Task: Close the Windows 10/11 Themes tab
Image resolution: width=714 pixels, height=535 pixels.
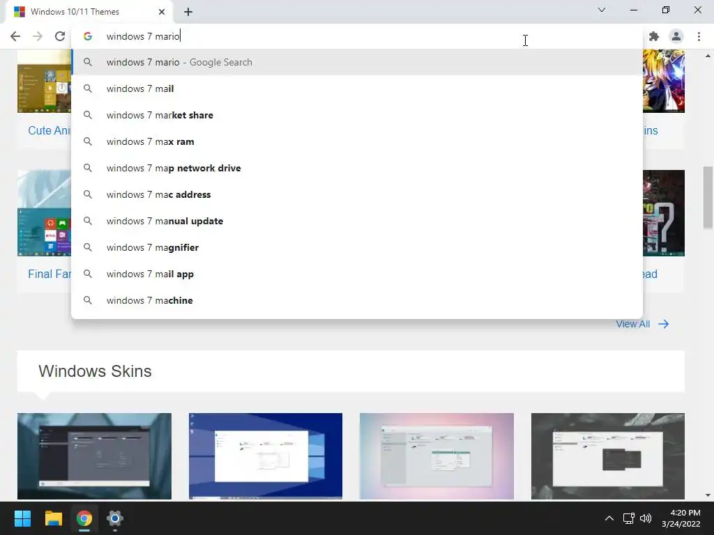Action: [162, 12]
